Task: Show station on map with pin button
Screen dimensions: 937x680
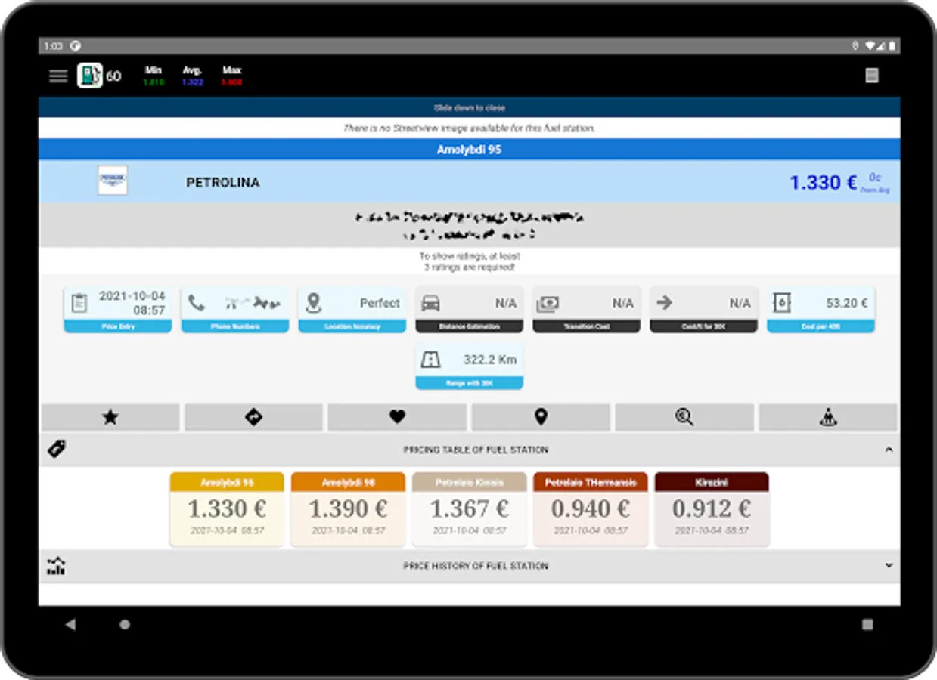Action: click(x=541, y=417)
